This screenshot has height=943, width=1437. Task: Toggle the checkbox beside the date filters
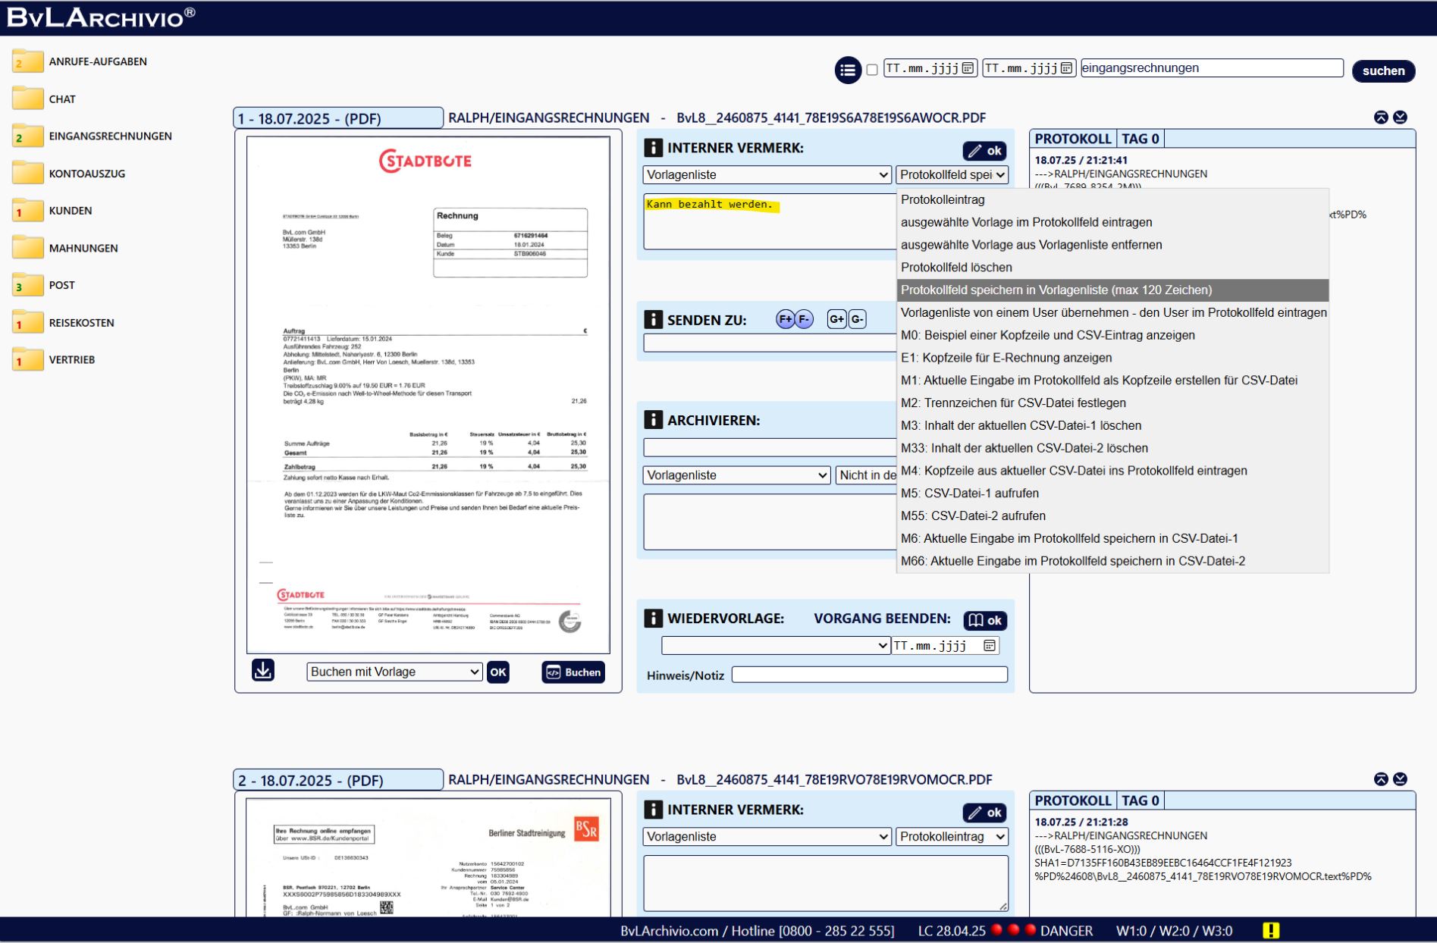click(x=872, y=70)
